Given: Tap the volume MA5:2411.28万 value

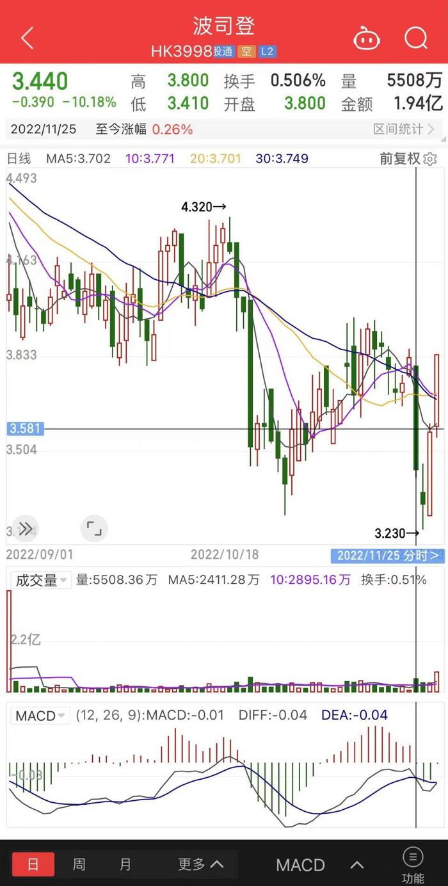Looking at the screenshot, I should click(x=214, y=581).
